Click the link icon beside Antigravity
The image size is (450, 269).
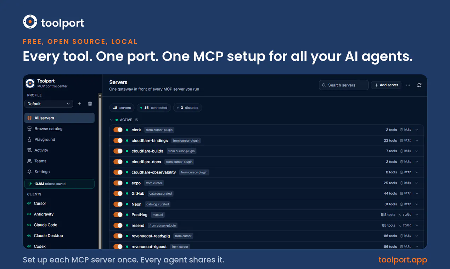(x=29, y=214)
